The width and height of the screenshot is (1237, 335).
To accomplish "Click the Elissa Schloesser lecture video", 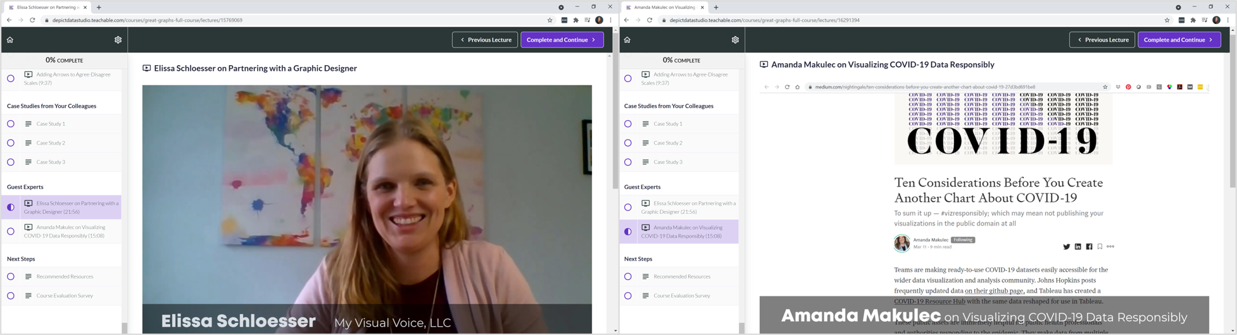I will point(367,209).
